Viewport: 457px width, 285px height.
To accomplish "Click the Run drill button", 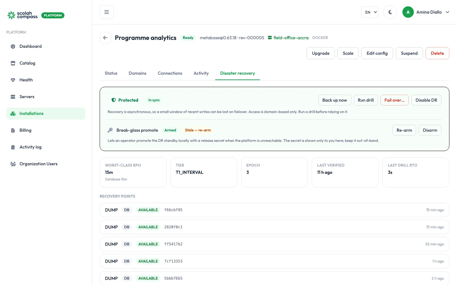I will (366, 100).
